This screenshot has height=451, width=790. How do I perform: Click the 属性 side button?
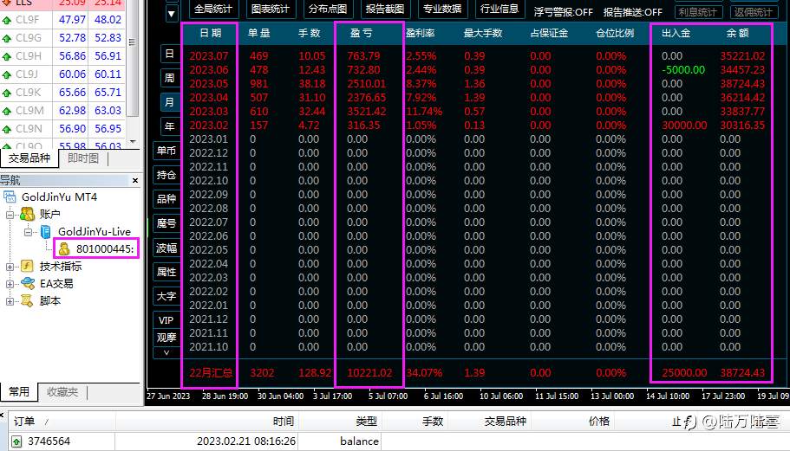[166, 272]
